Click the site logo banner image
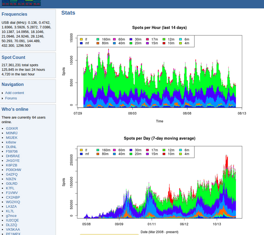Viewport: 264px width, 235px height. tap(20, 3)
